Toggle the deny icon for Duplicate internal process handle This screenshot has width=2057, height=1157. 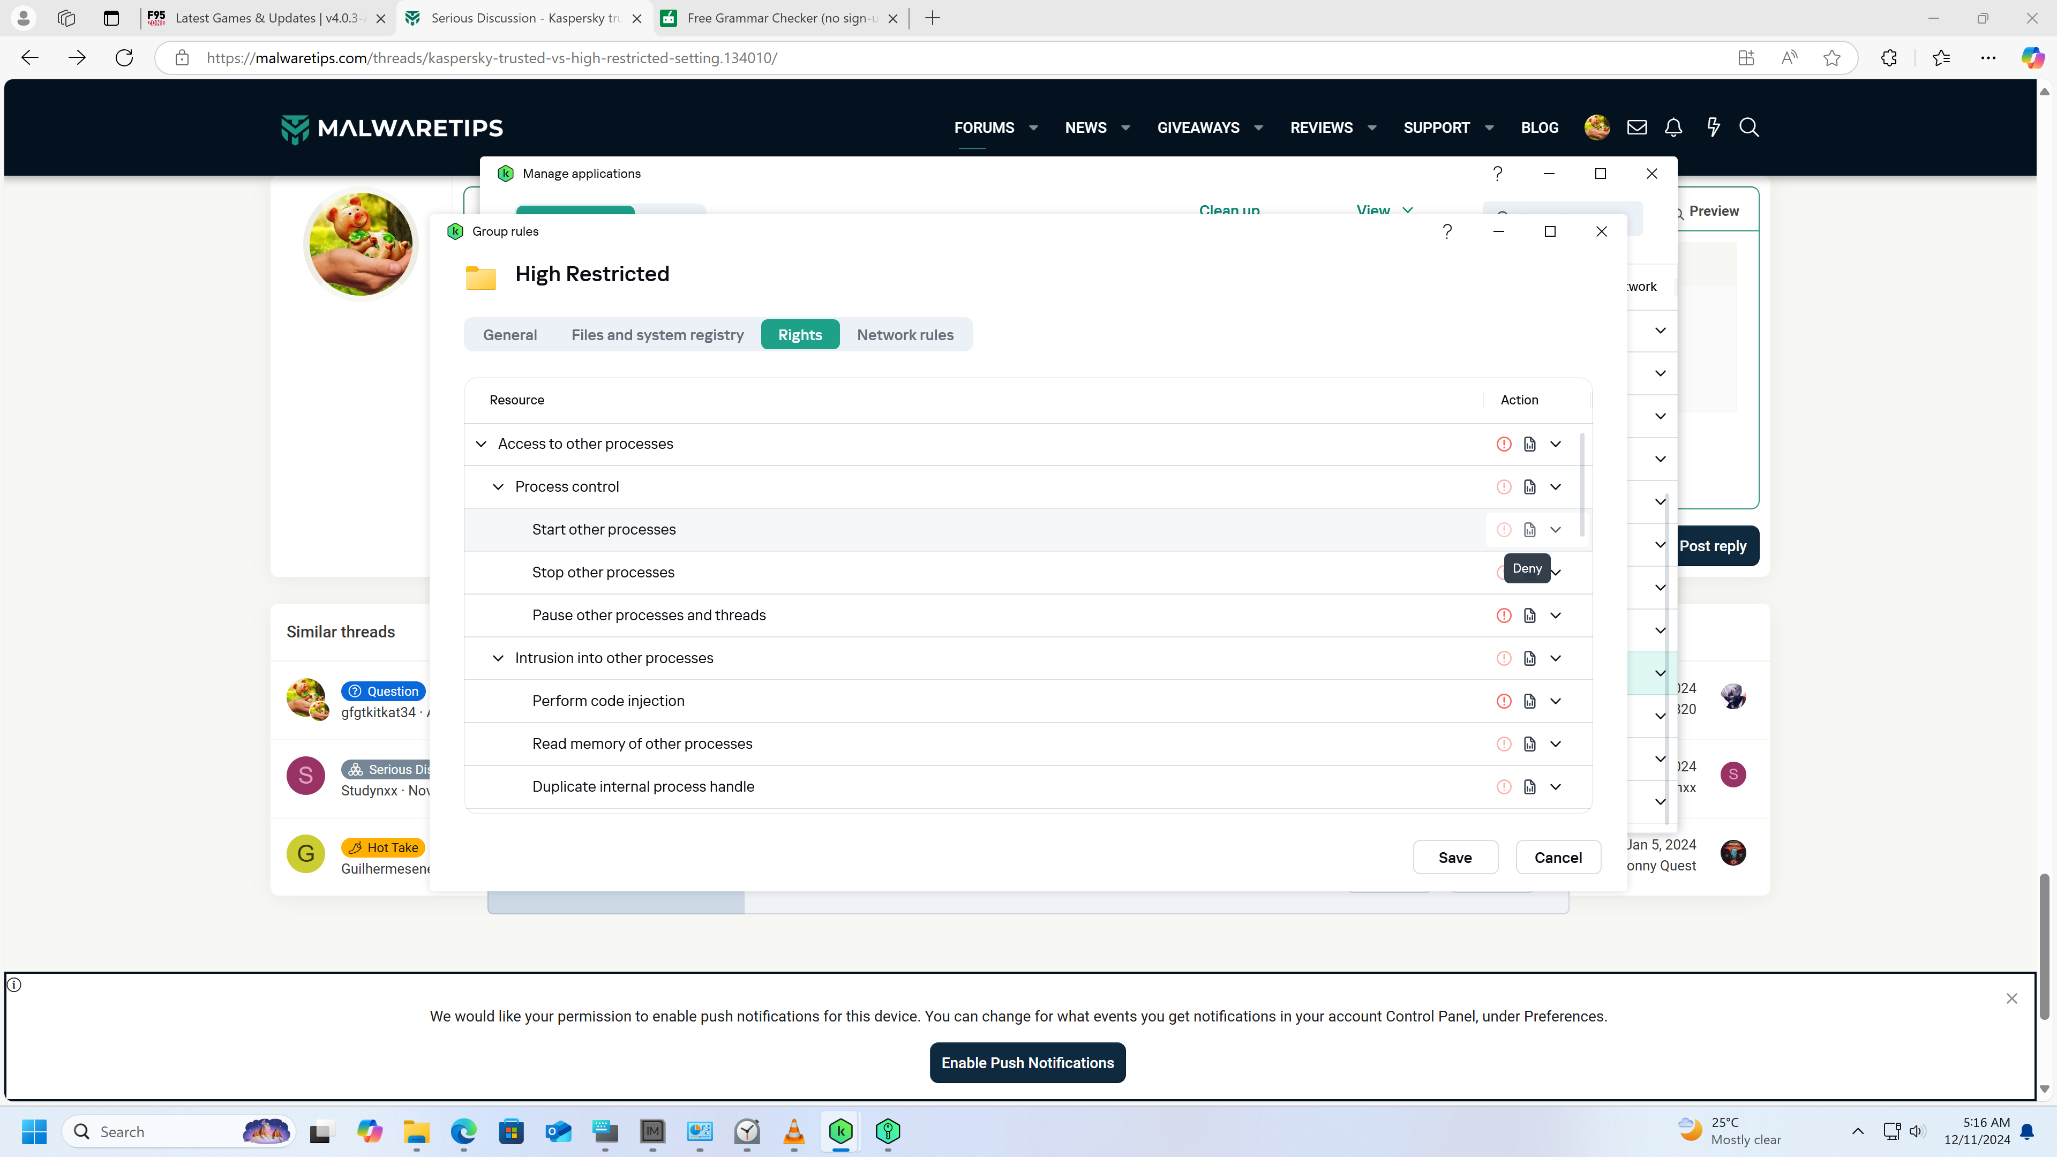point(1504,787)
